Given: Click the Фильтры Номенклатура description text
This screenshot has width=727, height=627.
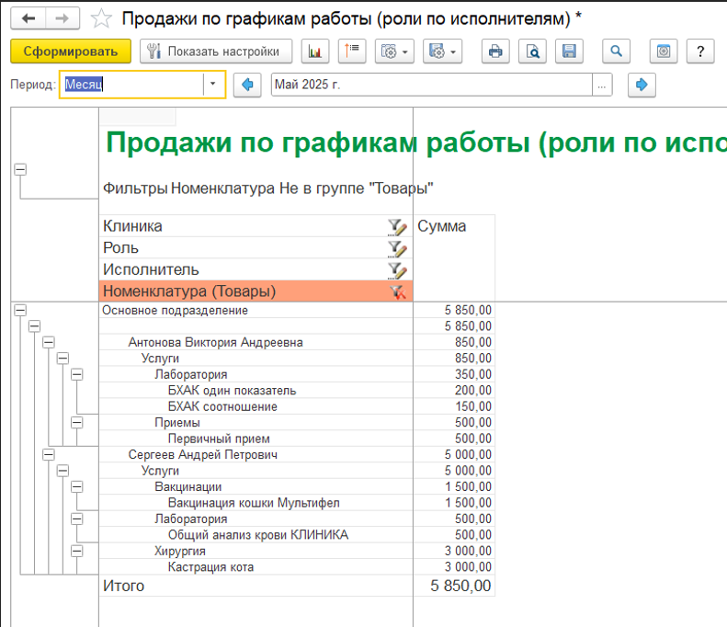Looking at the screenshot, I should pyautogui.click(x=268, y=188).
